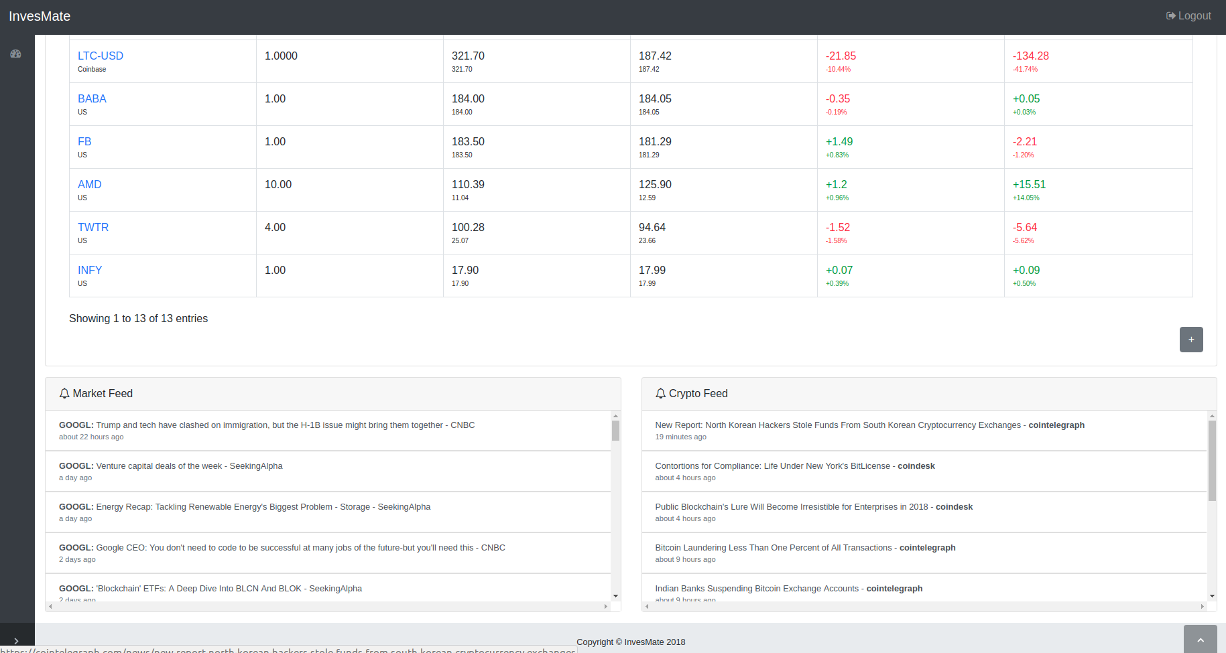Open the dashboard icon in the sidebar

pyautogui.click(x=15, y=54)
